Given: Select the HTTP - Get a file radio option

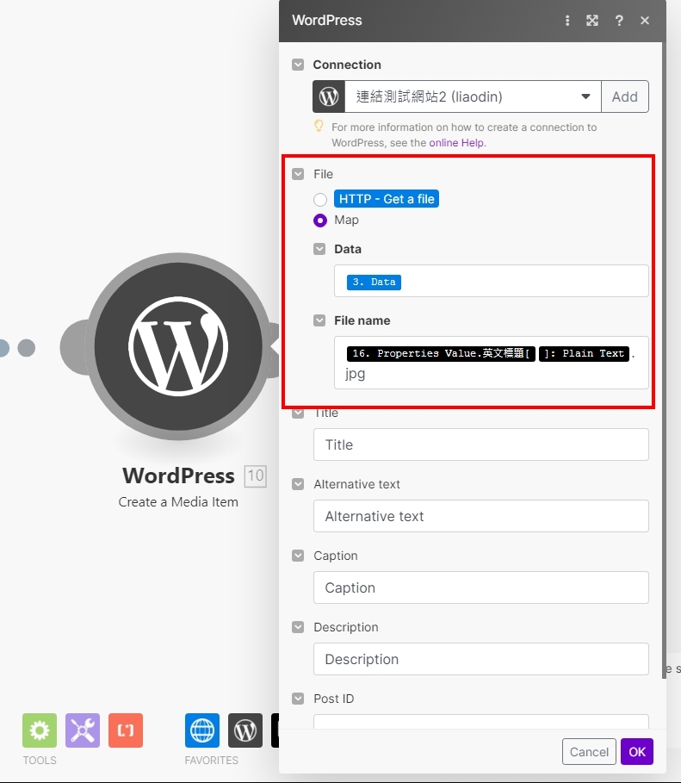Looking at the screenshot, I should 320,200.
